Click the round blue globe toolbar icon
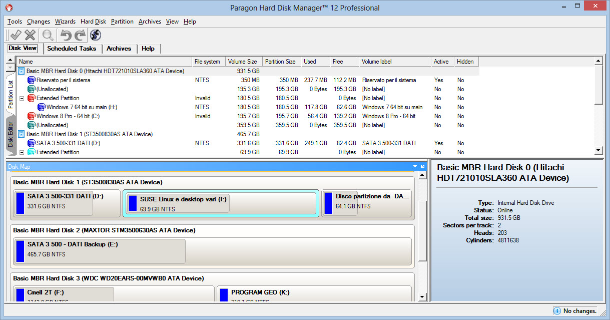The image size is (610, 320). (x=95, y=35)
